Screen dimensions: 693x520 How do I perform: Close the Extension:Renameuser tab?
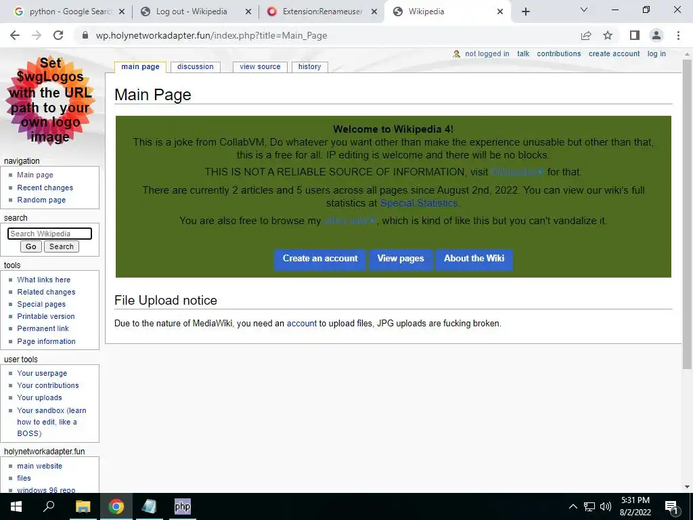[374, 12]
